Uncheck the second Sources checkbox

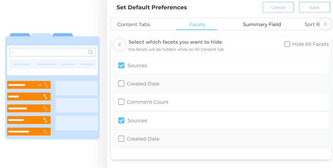(x=121, y=121)
